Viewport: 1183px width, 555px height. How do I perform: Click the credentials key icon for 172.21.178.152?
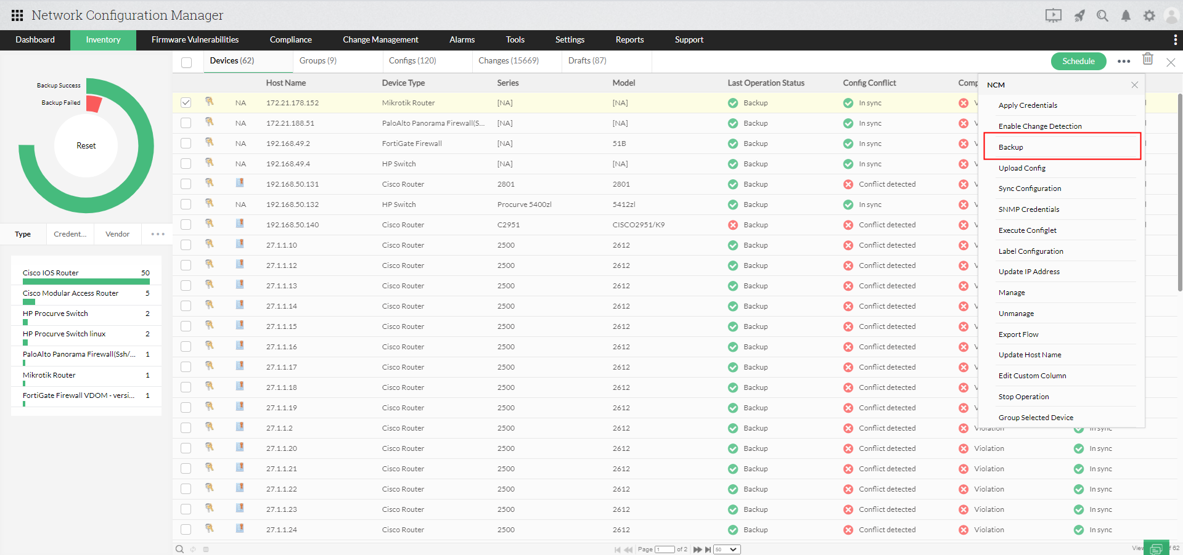tap(210, 102)
